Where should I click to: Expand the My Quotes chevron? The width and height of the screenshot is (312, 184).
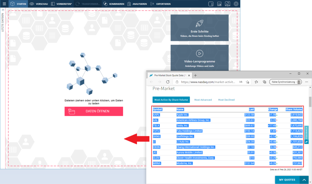point(303,180)
